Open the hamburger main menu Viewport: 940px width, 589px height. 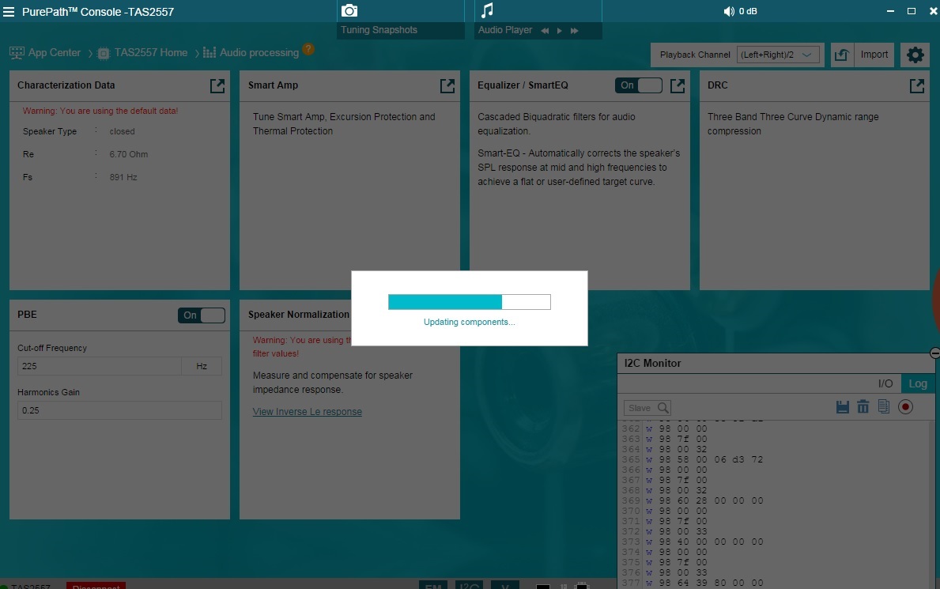9,11
